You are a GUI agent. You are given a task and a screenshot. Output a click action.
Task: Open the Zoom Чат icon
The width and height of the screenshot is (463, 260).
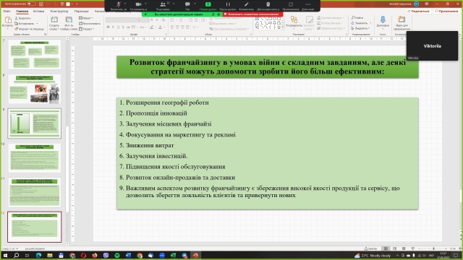(x=187, y=4)
